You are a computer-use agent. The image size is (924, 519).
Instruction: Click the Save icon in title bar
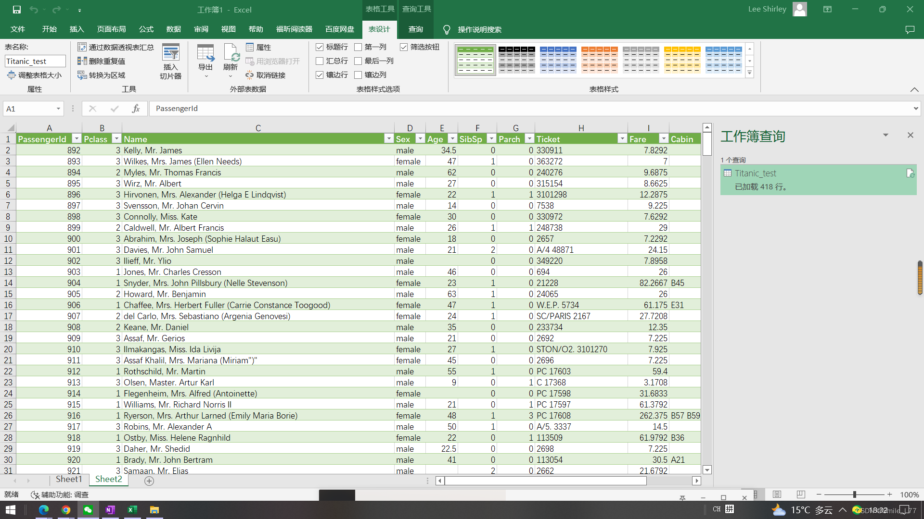(16, 10)
